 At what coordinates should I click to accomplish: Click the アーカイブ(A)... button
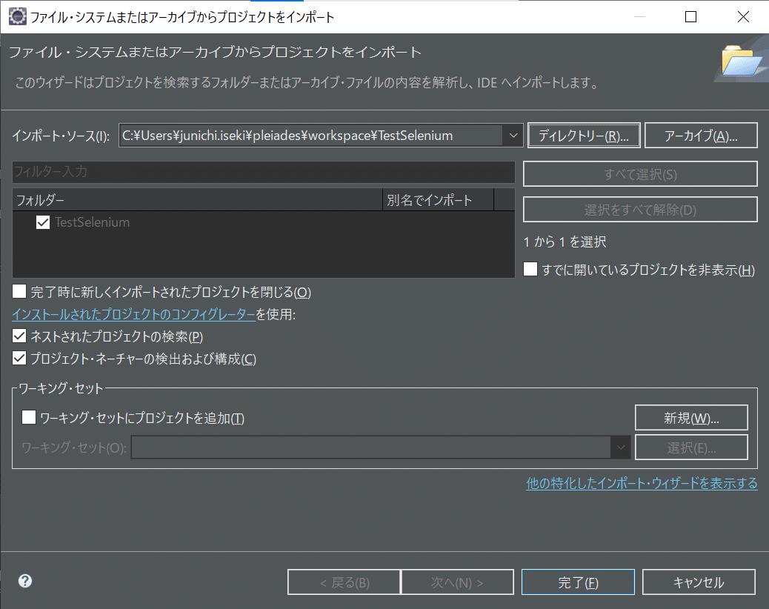[701, 136]
